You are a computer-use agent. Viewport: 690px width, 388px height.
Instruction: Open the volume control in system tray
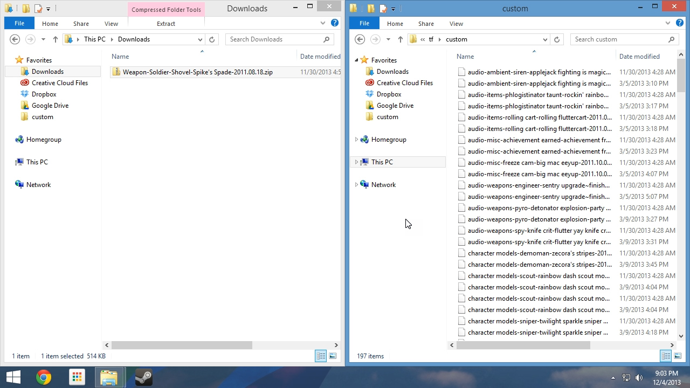click(x=639, y=378)
